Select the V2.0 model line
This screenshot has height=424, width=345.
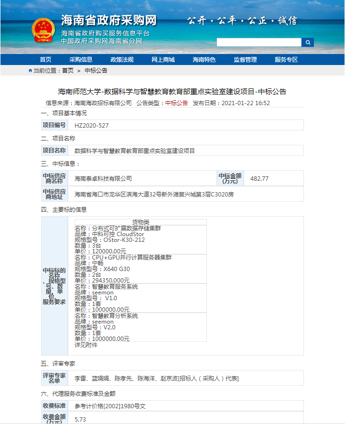pos(95,327)
